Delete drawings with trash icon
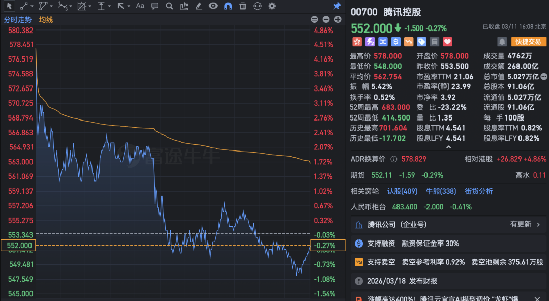 (x=242, y=6)
